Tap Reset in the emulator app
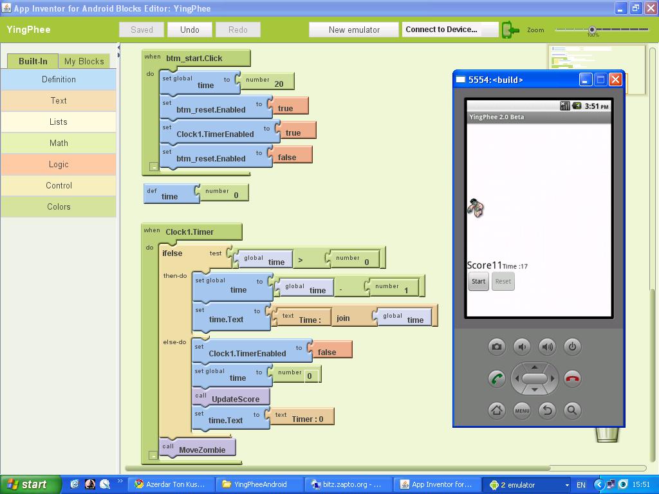Image resolution: width=659 pixels, height=494 pixels. [503, 282]
